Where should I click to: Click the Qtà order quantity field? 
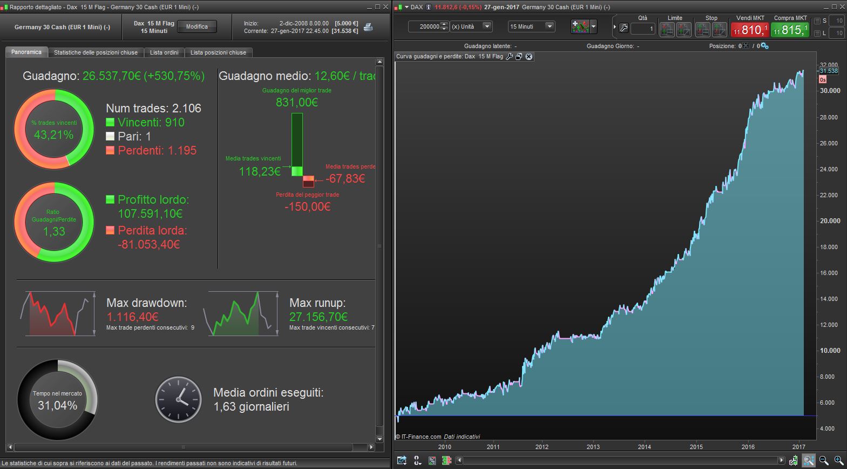[x=642, y=28]
